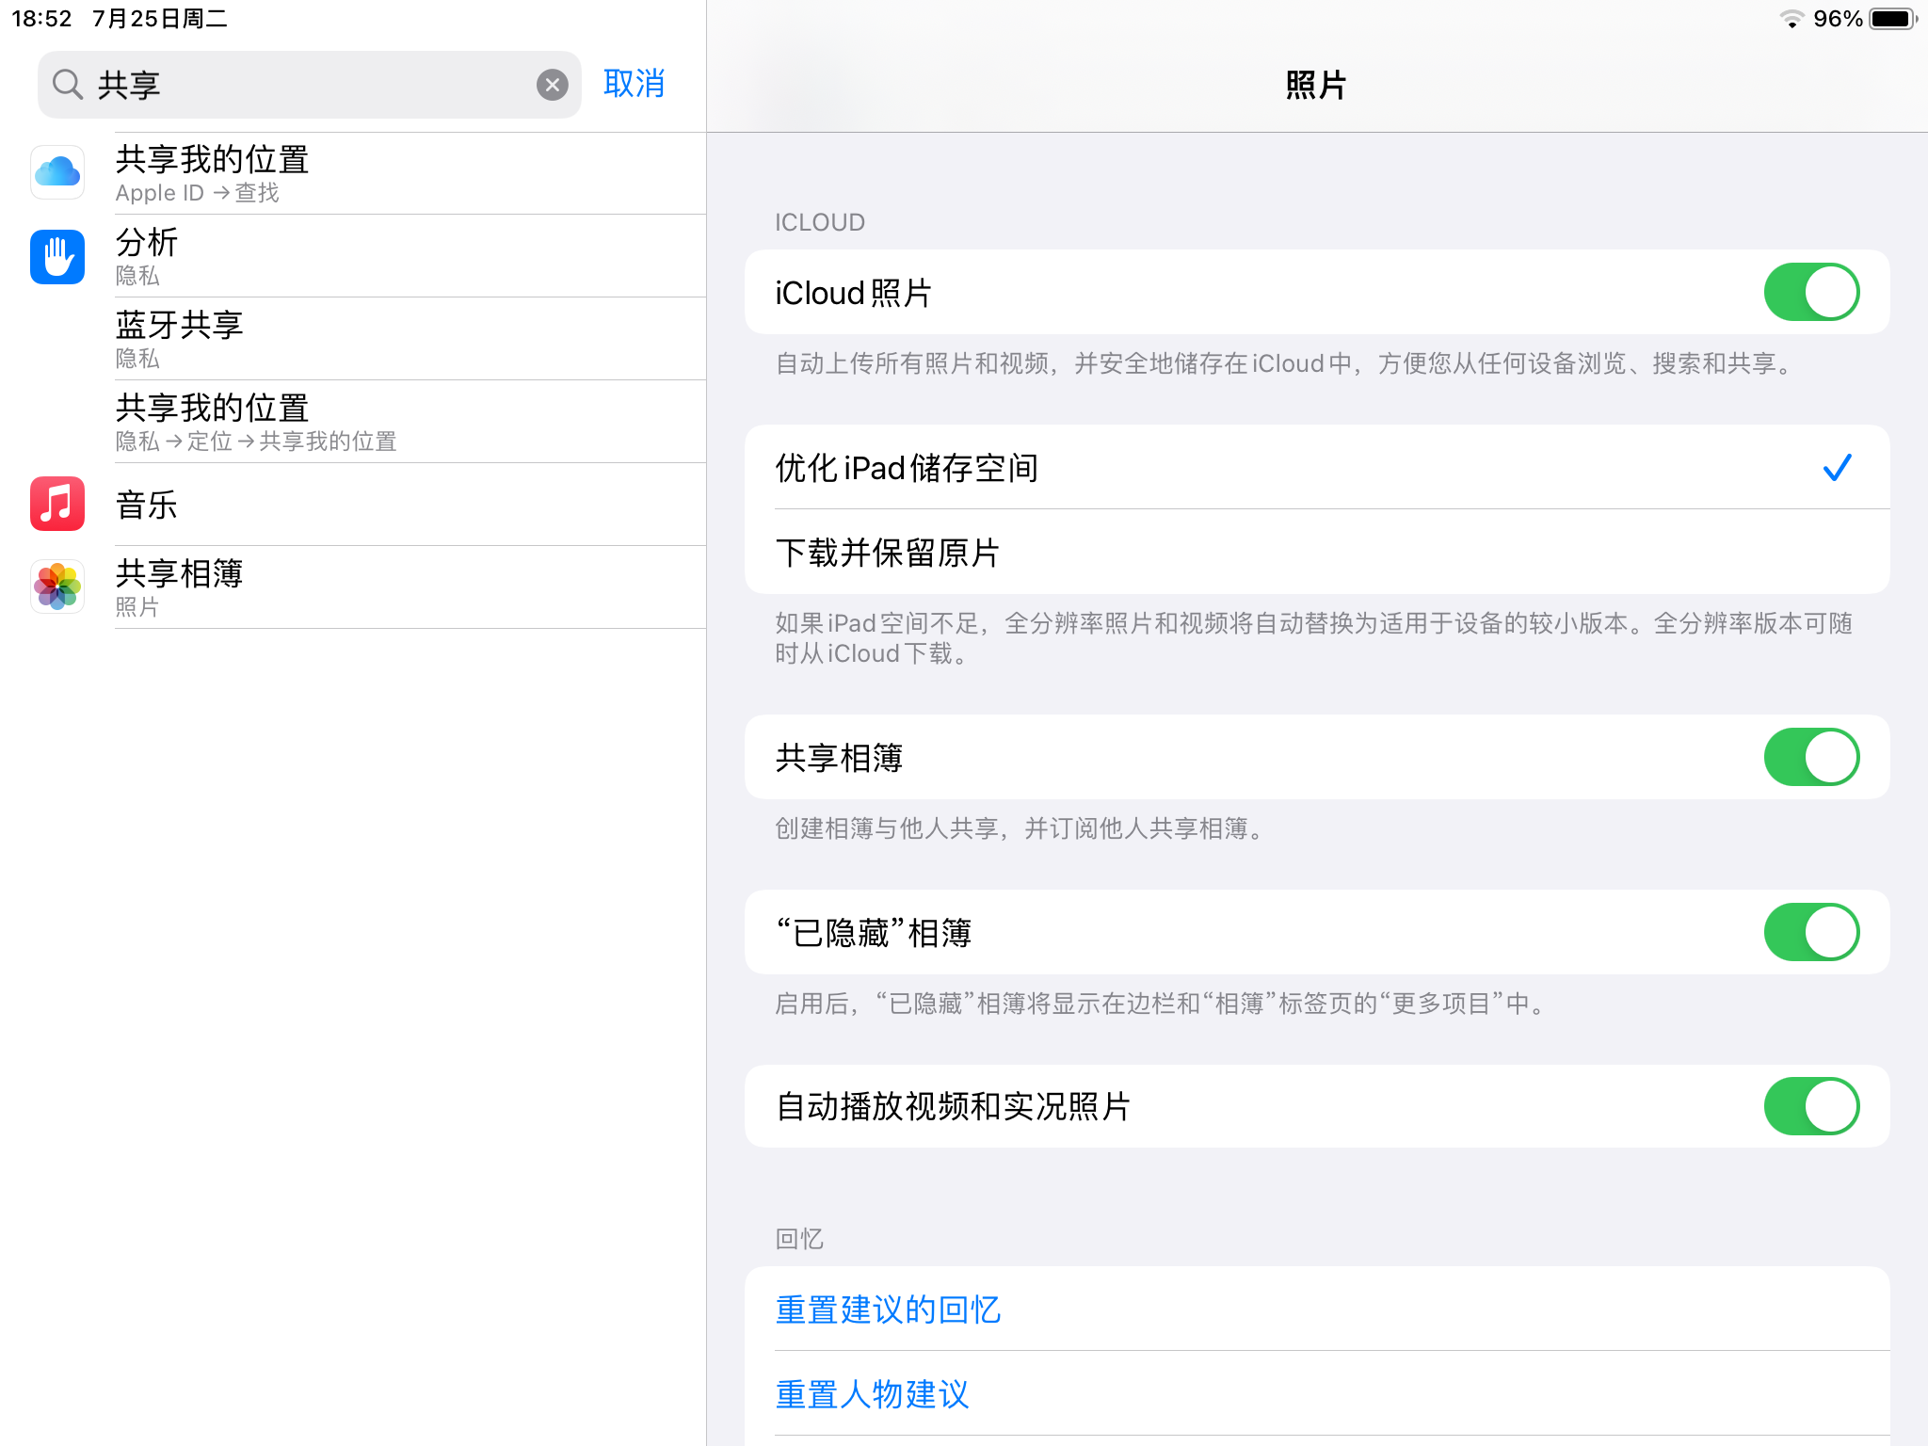Turn off 共享相簿 switch
This screenshot has width=1928, height=1446.
[x=1811, y=757]
